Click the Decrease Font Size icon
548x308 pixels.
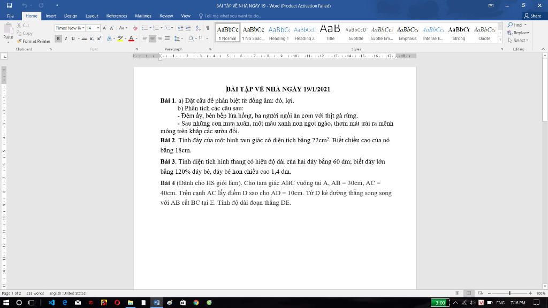click(112, 28)
